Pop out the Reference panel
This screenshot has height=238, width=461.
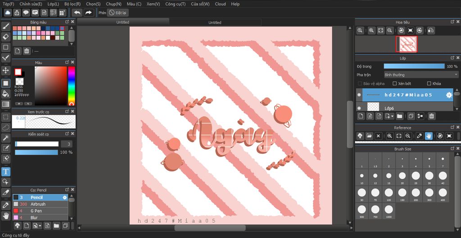452,127
